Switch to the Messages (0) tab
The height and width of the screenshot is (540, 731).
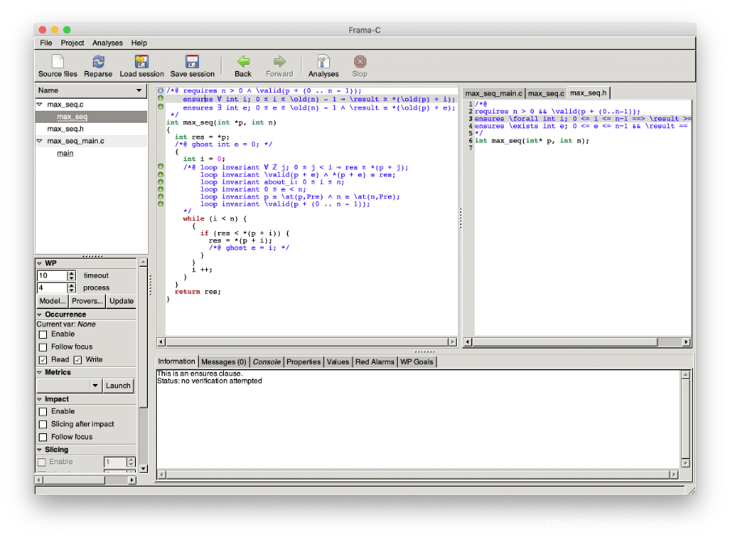click(x=223, y=362)
